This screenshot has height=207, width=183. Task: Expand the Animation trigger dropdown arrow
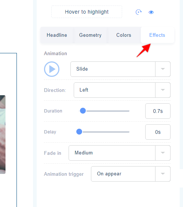tap(163, 174)
